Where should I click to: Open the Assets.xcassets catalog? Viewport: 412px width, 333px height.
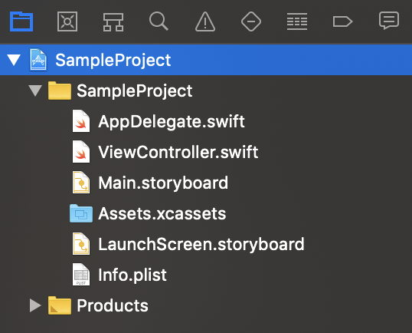point(162,213)
